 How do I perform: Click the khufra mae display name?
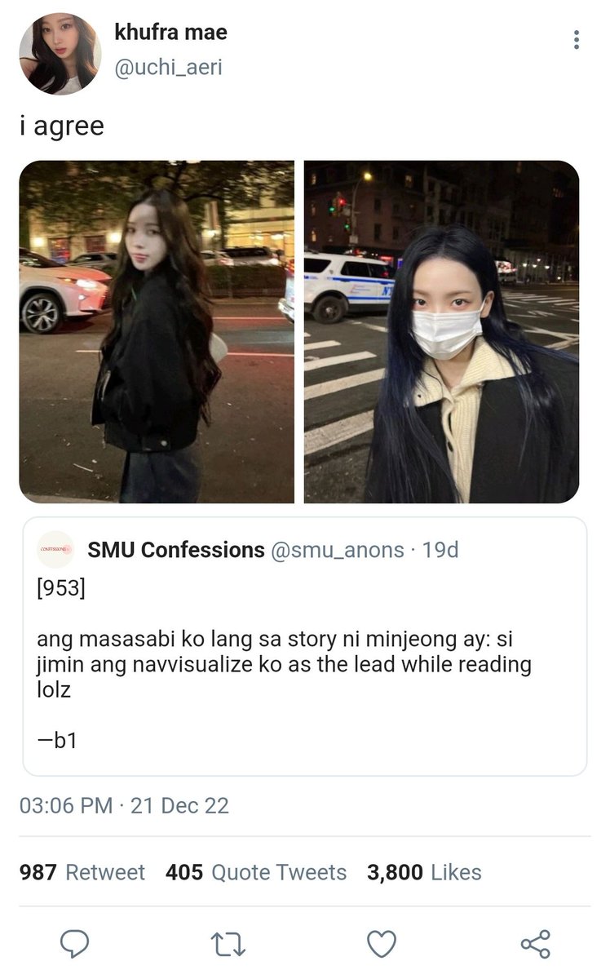(170, 33)
